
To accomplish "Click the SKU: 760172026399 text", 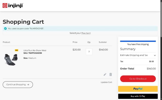I will [33, 53].
